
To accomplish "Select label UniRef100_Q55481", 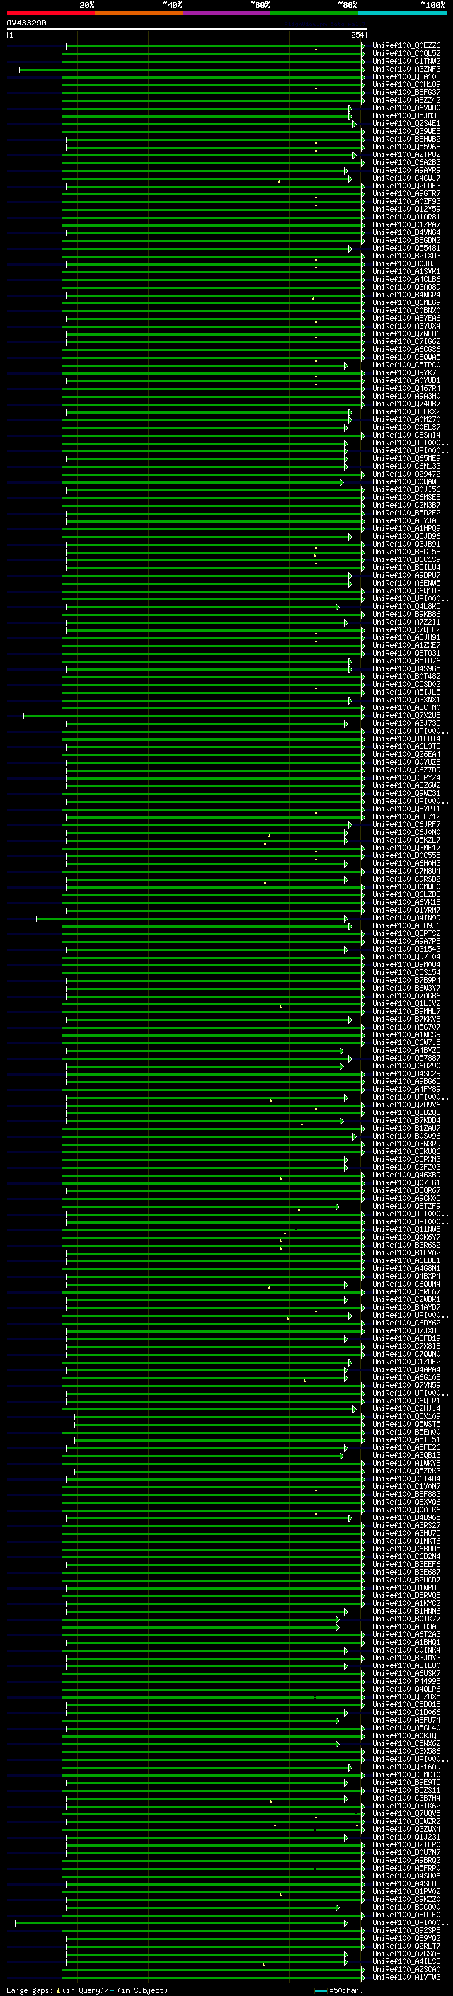I will click(x=406, y=248).
